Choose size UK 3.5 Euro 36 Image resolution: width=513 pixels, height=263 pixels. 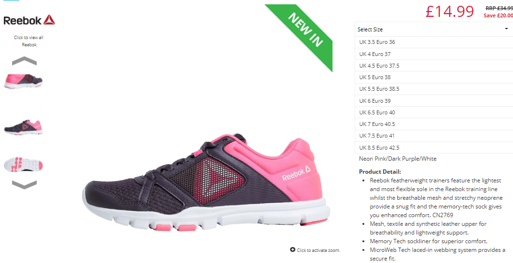[x=434, y=42]
